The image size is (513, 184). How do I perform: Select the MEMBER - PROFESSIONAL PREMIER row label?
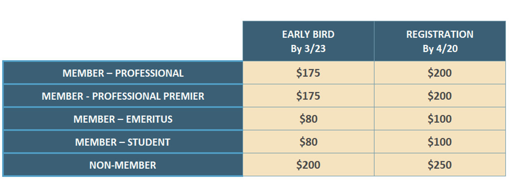tap(123, 96)
